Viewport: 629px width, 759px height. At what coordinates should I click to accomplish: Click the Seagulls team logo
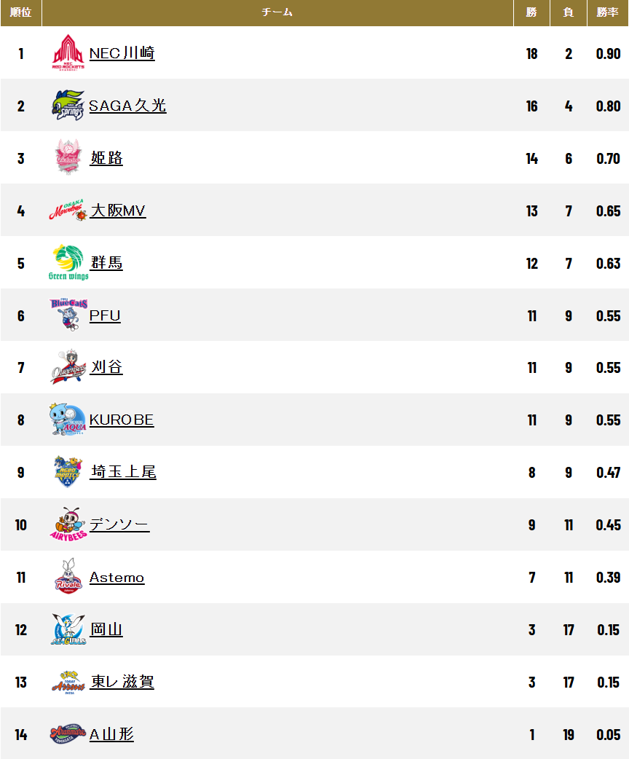pyautogui.click(x=68, y=629)
